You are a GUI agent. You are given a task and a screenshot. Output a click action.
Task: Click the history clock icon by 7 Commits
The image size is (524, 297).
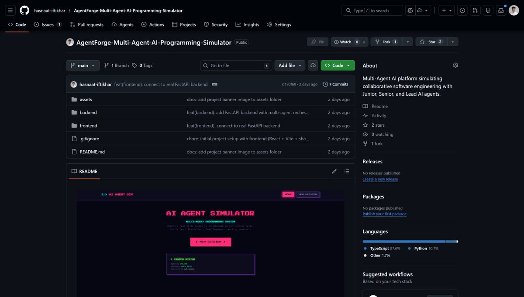325,84
